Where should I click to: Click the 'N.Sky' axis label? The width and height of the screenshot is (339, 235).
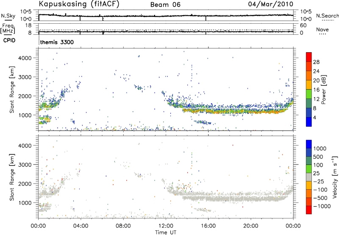[8, 16]
